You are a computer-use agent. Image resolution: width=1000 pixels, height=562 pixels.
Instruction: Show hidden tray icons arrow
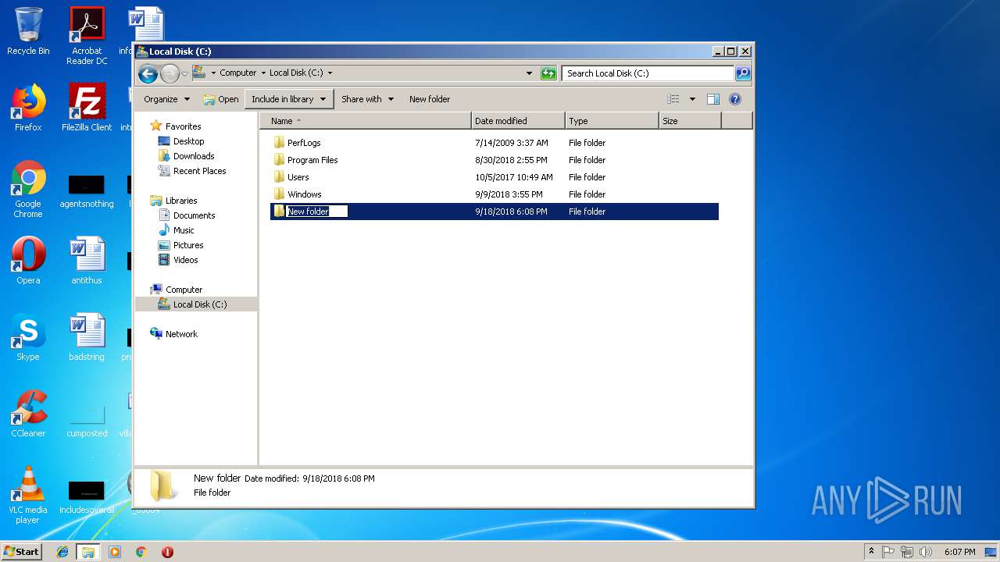pyautogui.click(x=871, y=552)
